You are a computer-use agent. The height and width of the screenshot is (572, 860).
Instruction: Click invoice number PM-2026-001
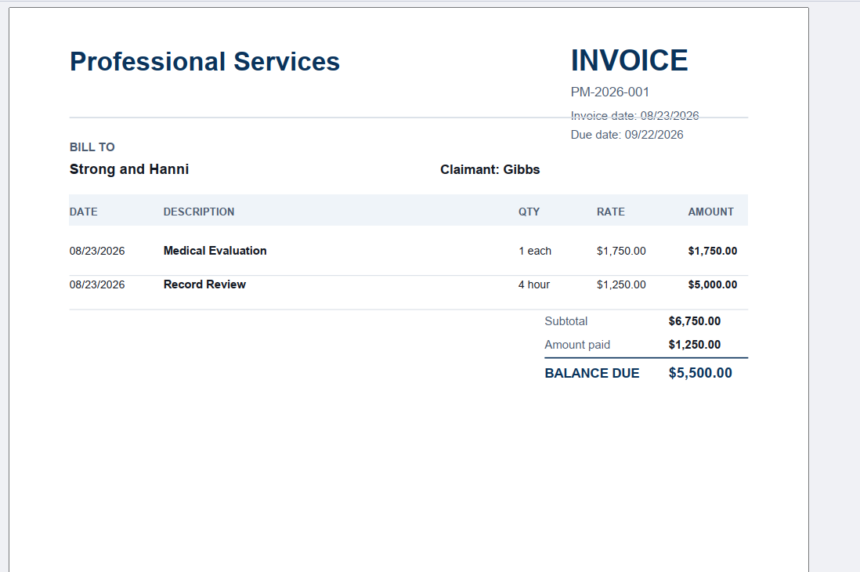pos(610,92)
